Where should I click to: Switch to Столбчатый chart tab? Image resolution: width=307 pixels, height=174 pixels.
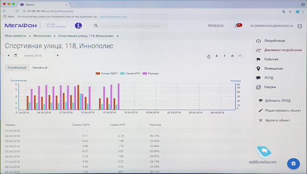coord(17,68)
